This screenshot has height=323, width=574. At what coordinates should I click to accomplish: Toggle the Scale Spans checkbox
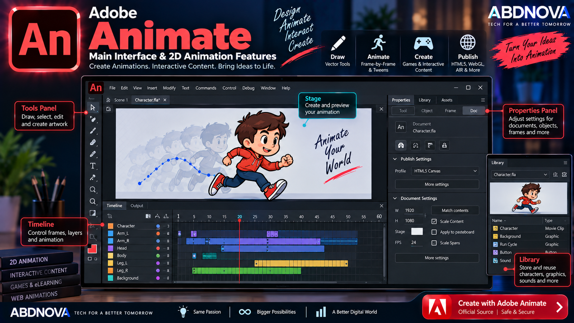[x=434, y=243]
